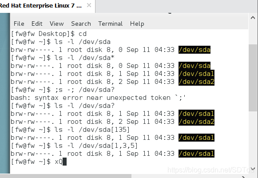Click the scroll up arrow of the vertical scrollbar

pyautogui.click(x=253, y=17)
